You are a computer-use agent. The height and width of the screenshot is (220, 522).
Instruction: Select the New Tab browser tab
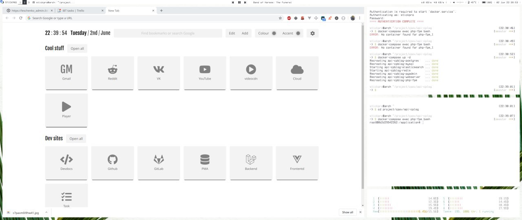coord(130,11)
